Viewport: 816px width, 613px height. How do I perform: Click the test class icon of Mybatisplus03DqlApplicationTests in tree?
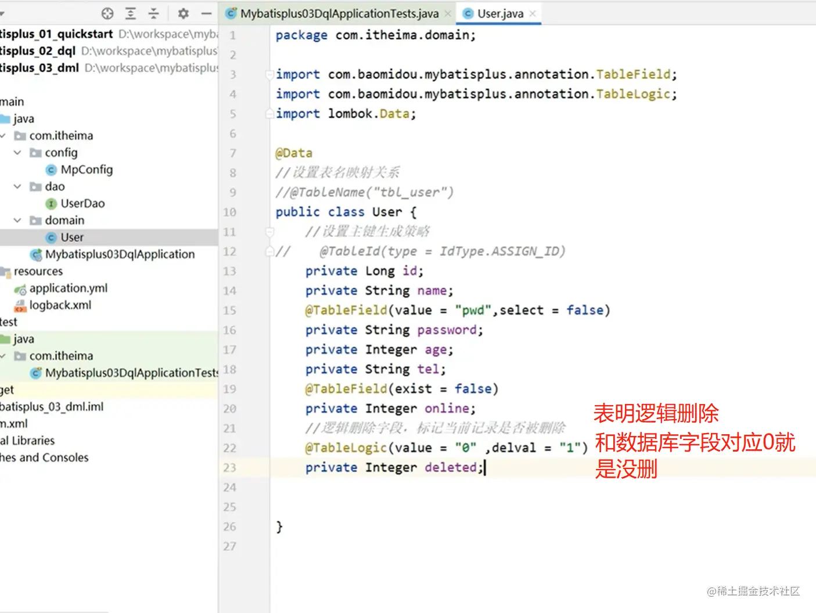(36, 373)
